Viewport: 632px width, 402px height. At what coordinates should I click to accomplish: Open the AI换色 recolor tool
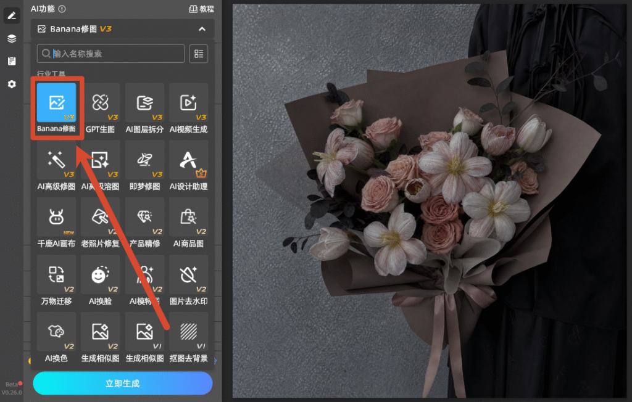click(x=56, y=332)
